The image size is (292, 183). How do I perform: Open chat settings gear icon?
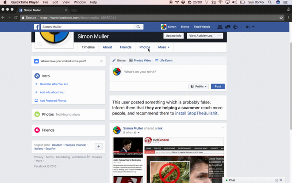281,180
